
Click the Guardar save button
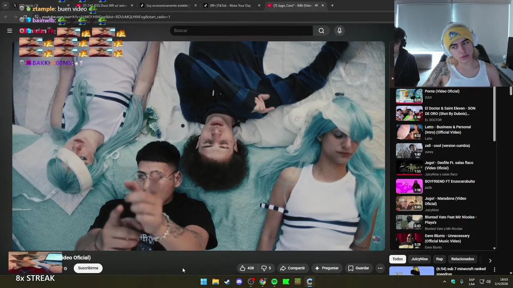[359, 268]
